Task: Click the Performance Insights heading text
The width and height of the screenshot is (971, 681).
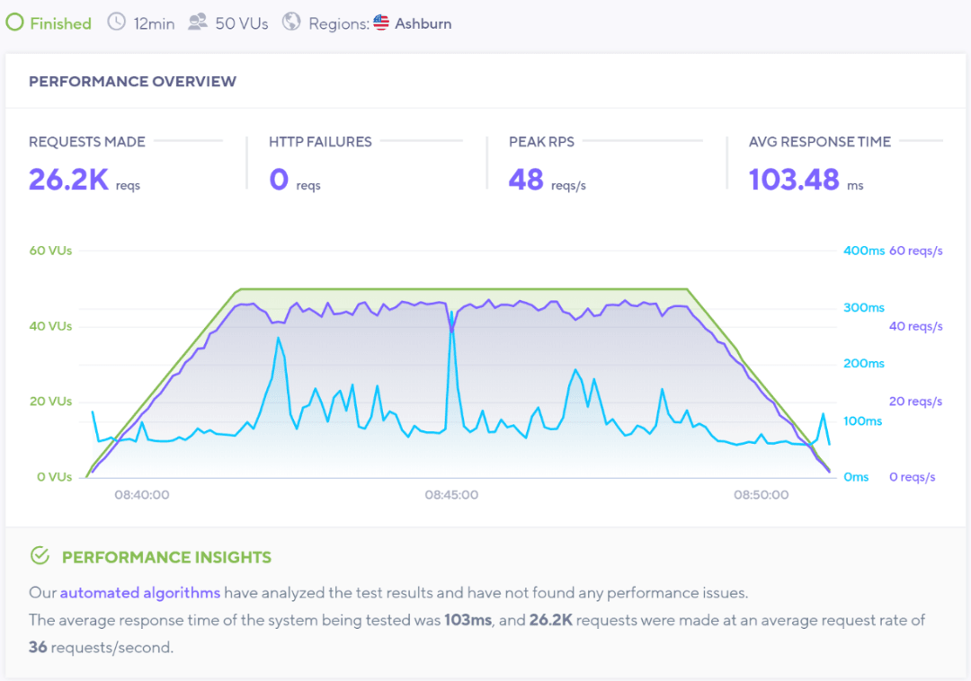Action: [166, 557]
